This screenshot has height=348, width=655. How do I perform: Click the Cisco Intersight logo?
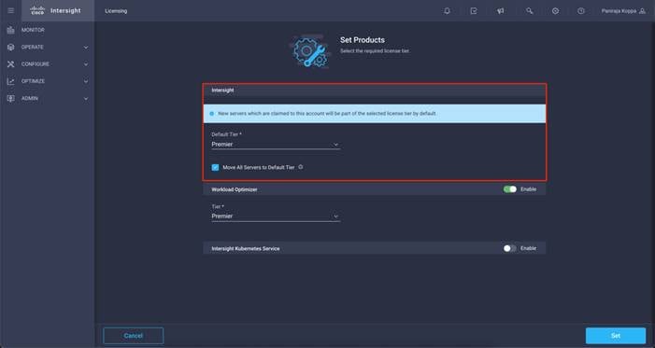(55, 11)
